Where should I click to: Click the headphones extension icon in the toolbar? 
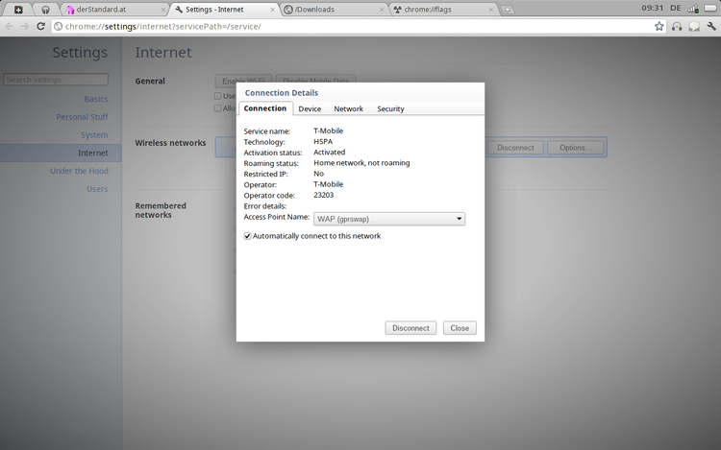click(677, 26)
